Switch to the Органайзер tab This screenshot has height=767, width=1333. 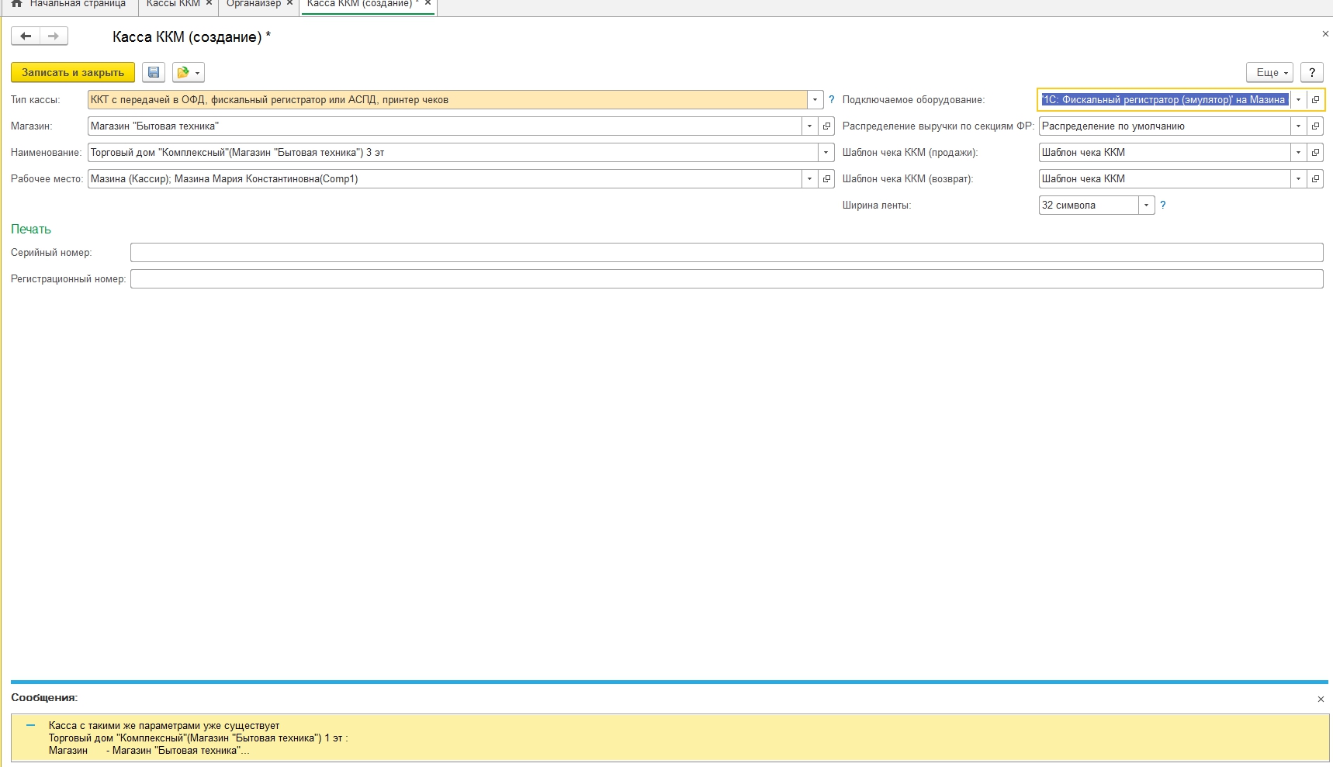pos(253,4)
